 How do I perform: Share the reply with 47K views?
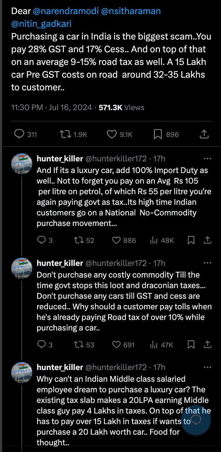click(208, 344)
